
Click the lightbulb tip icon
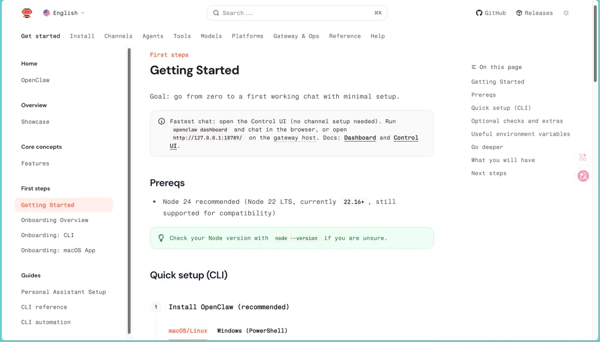pos(161,238)
